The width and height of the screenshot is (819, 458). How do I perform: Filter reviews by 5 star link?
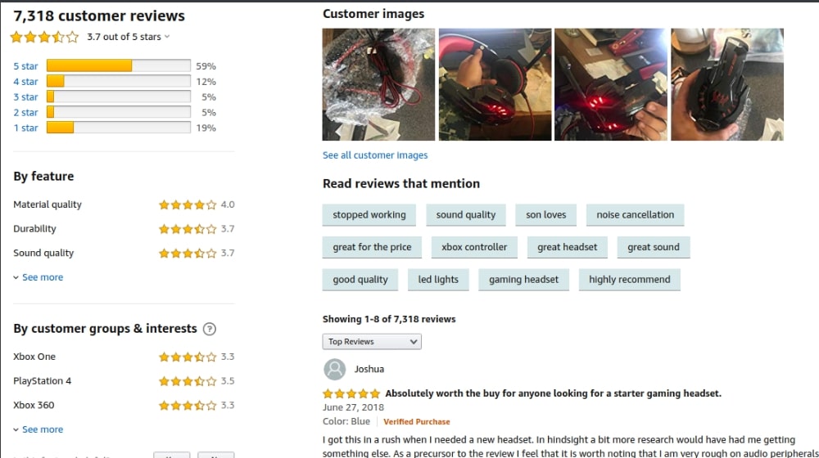point(25,66)
